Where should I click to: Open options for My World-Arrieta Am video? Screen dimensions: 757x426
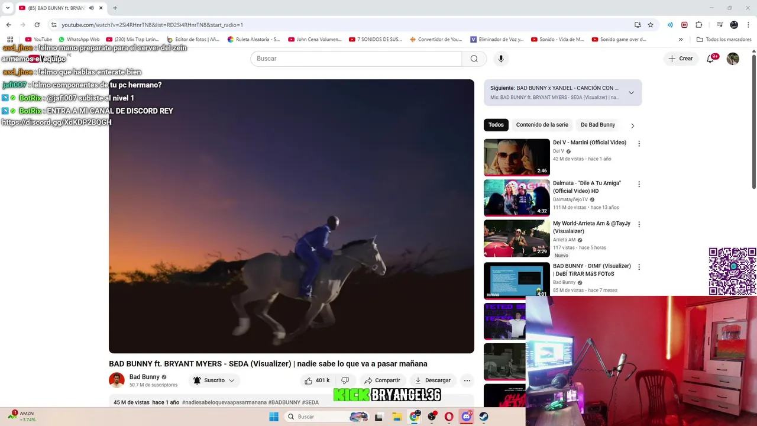point(639,224)
